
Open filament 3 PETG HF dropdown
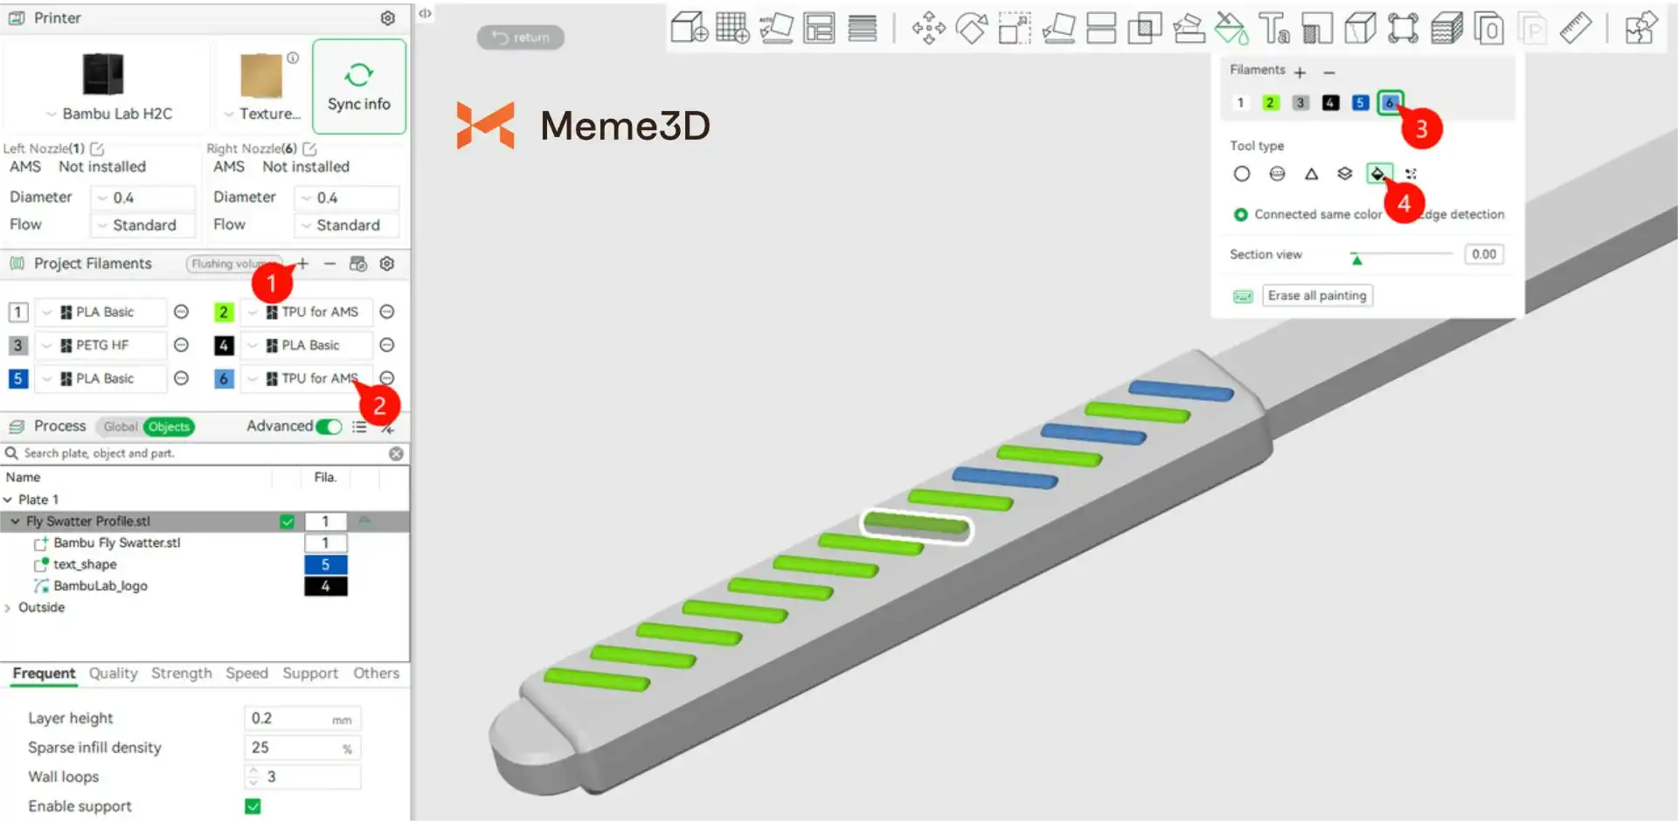tap(101, 346)
